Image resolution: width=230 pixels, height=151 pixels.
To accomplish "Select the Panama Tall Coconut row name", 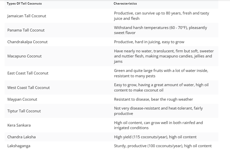I will (x=26, y=30).
